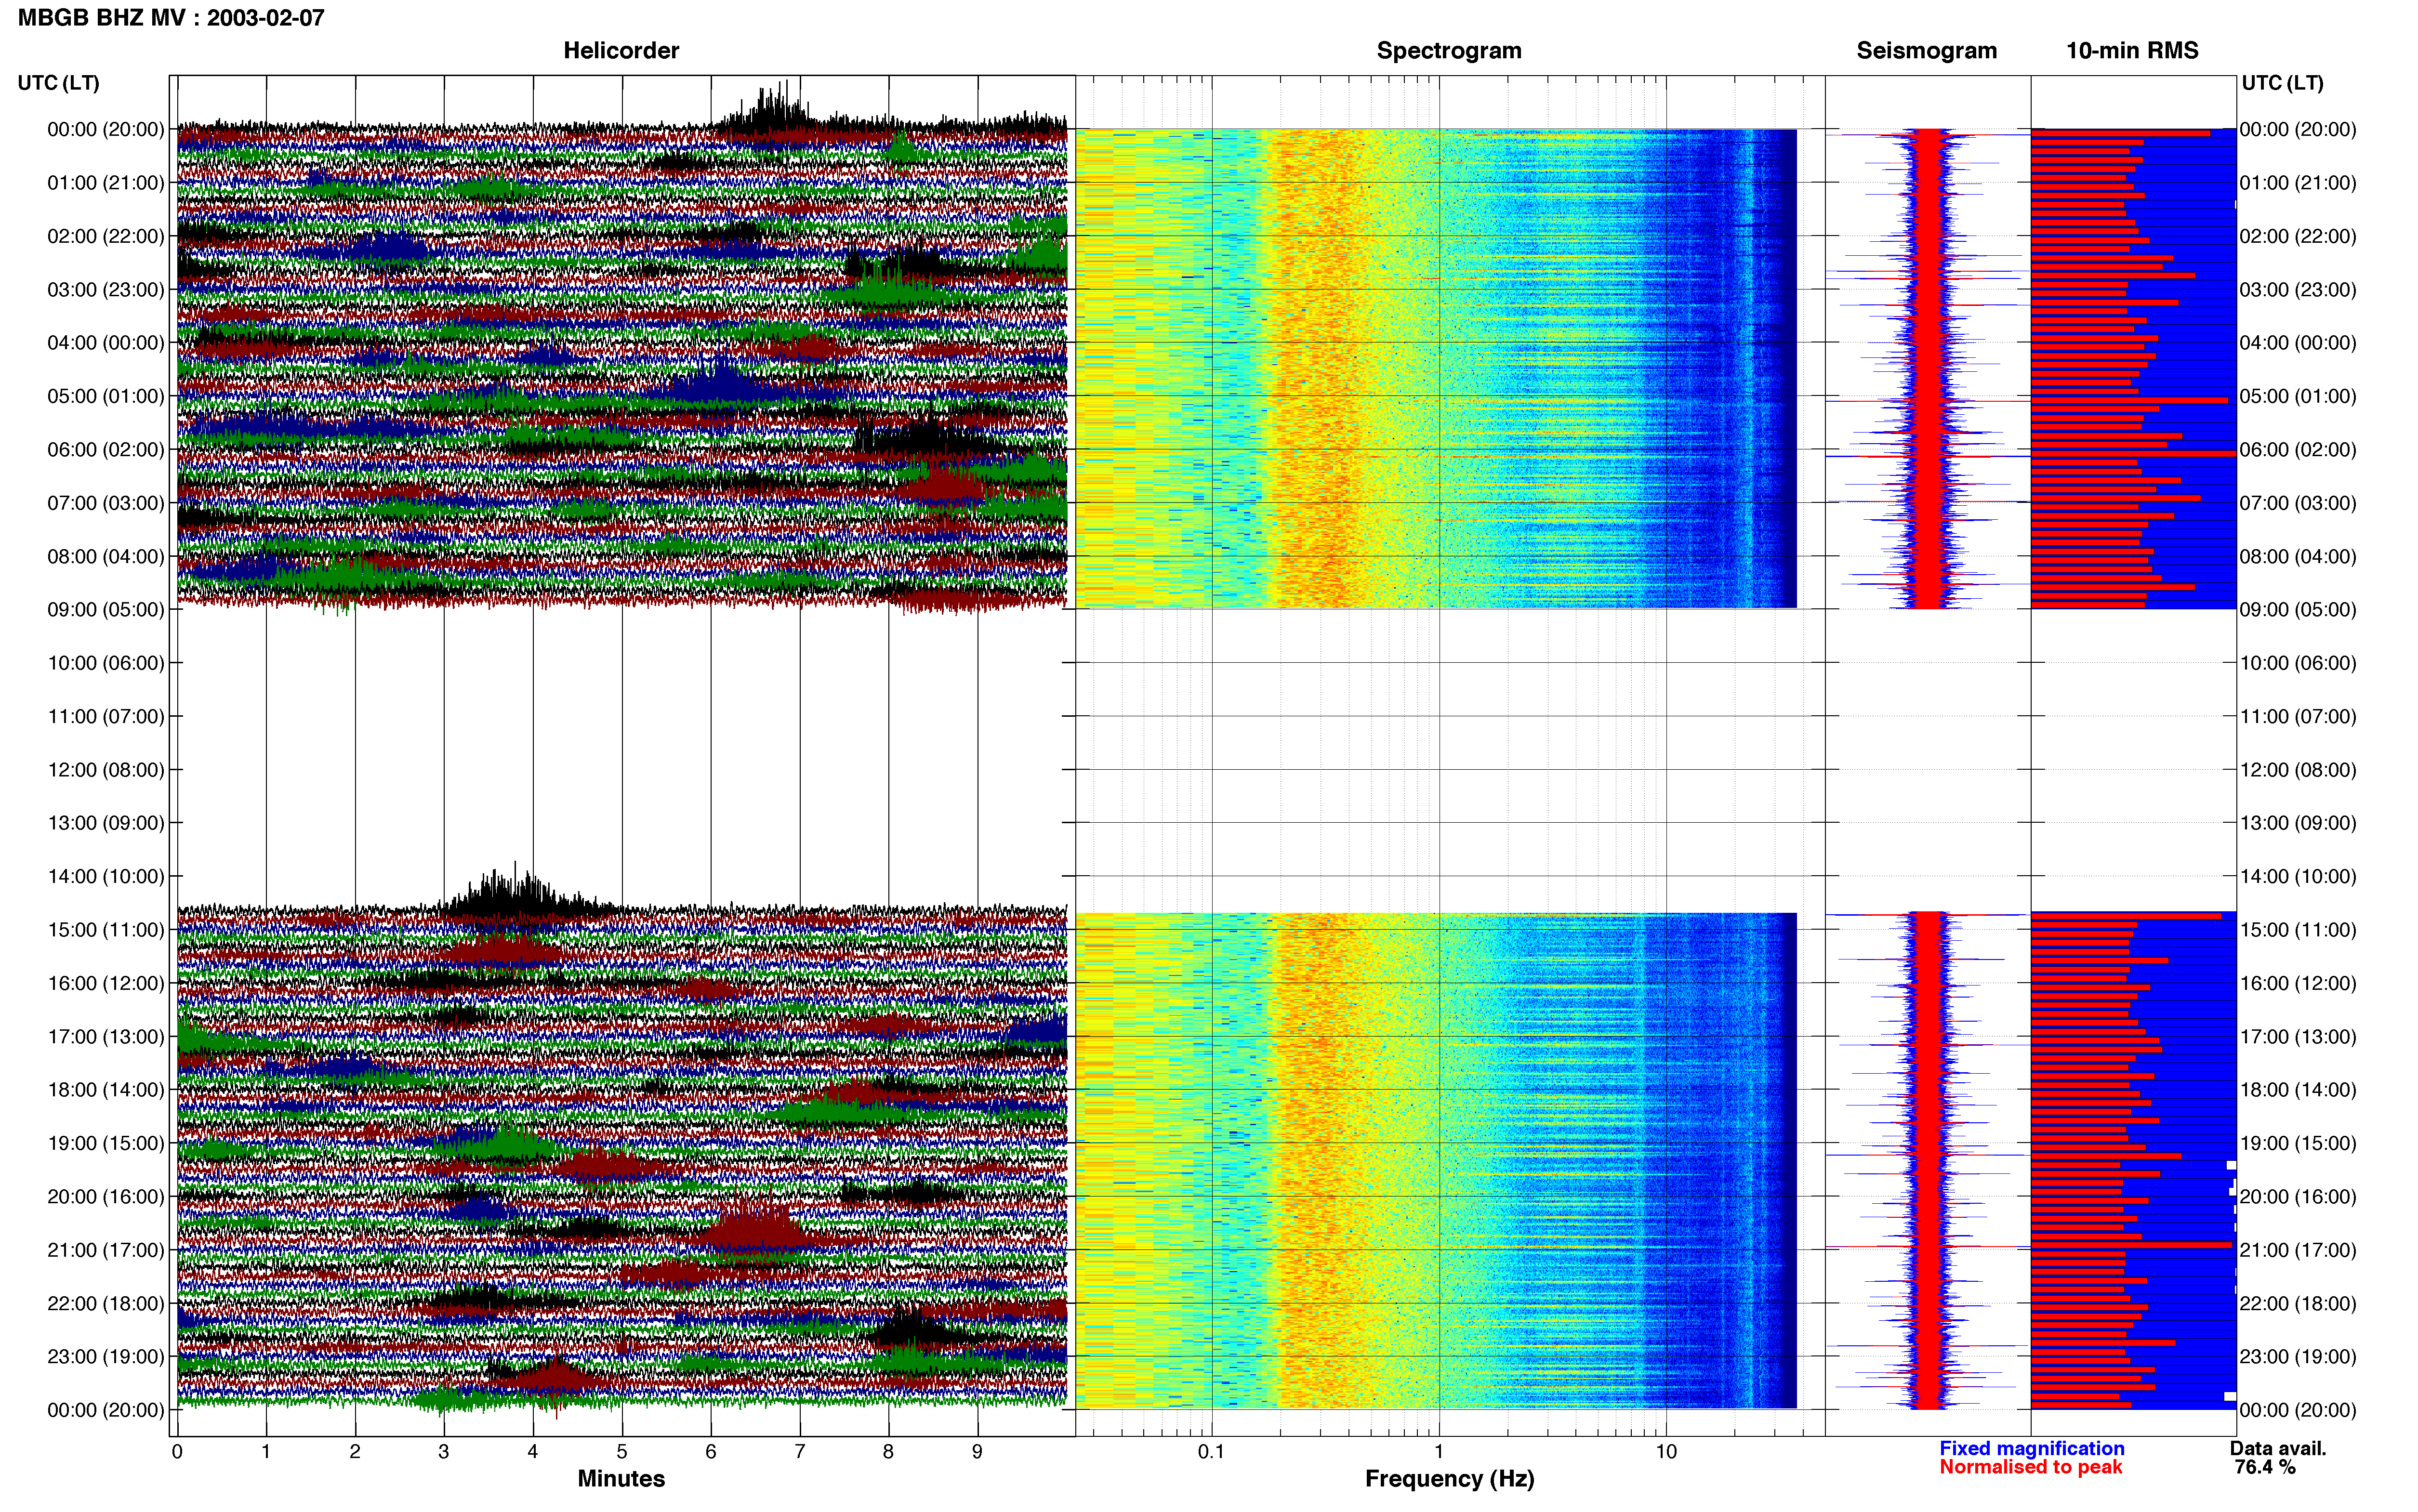Click the right '20:00 (16:00)' time label
Viewport: 2418px width, 1512px height.
coord(2298,1196)
